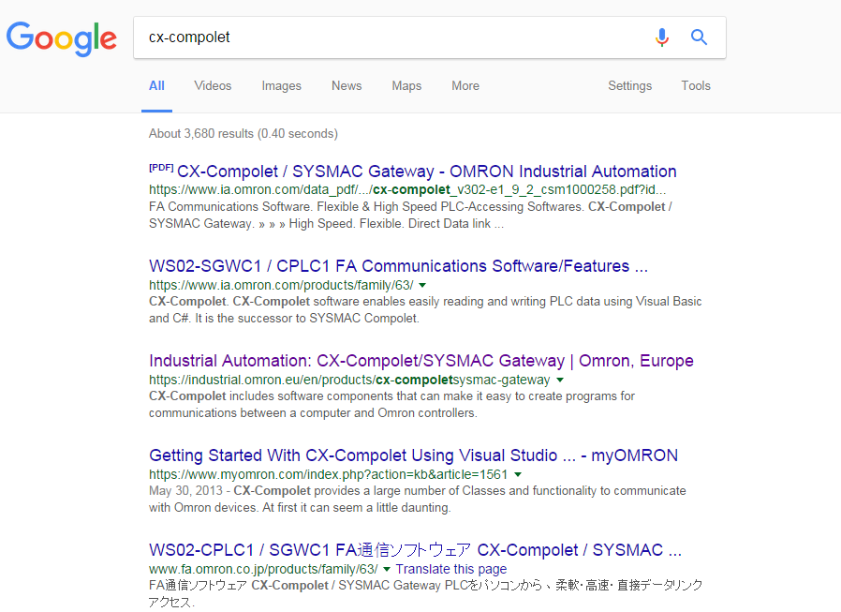
Task: Open CX-Compolet / SYSMAC Gateway PDF result
Action: coord(426,172)
